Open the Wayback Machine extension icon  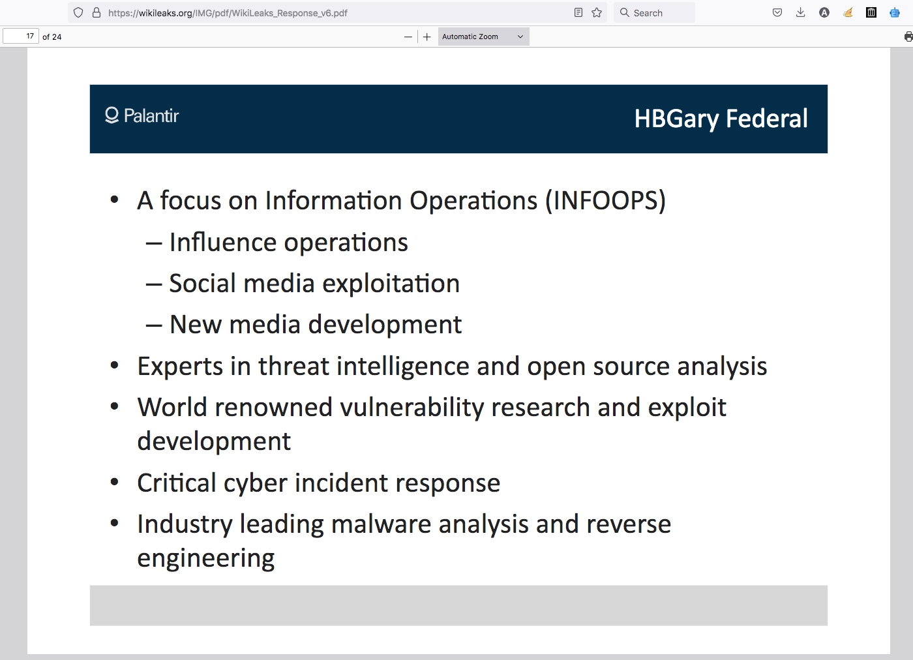point(871,12)
